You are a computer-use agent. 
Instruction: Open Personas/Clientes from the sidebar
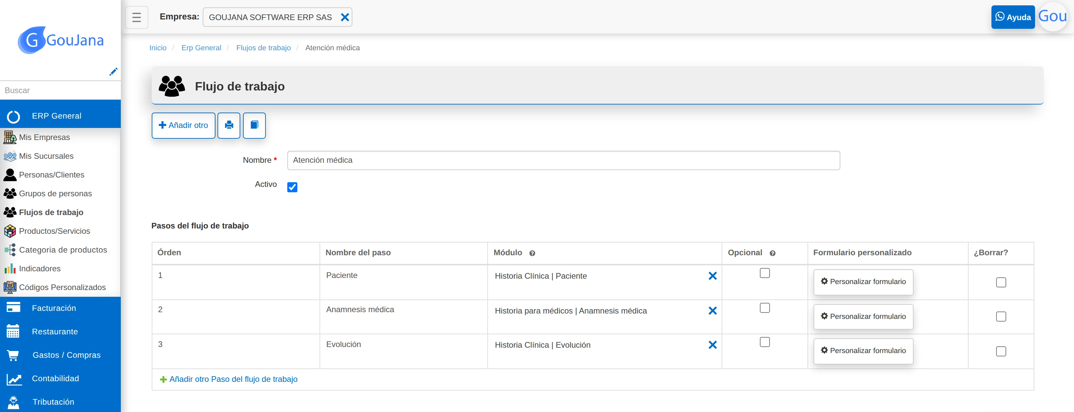point(51,175)
